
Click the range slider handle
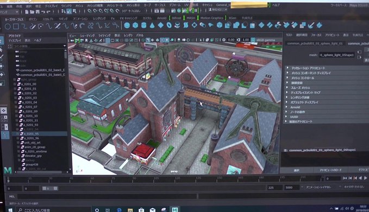[x=49, y=188]
